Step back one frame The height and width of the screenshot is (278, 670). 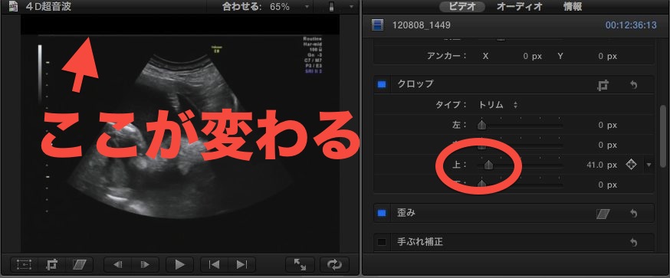point(118,265)
